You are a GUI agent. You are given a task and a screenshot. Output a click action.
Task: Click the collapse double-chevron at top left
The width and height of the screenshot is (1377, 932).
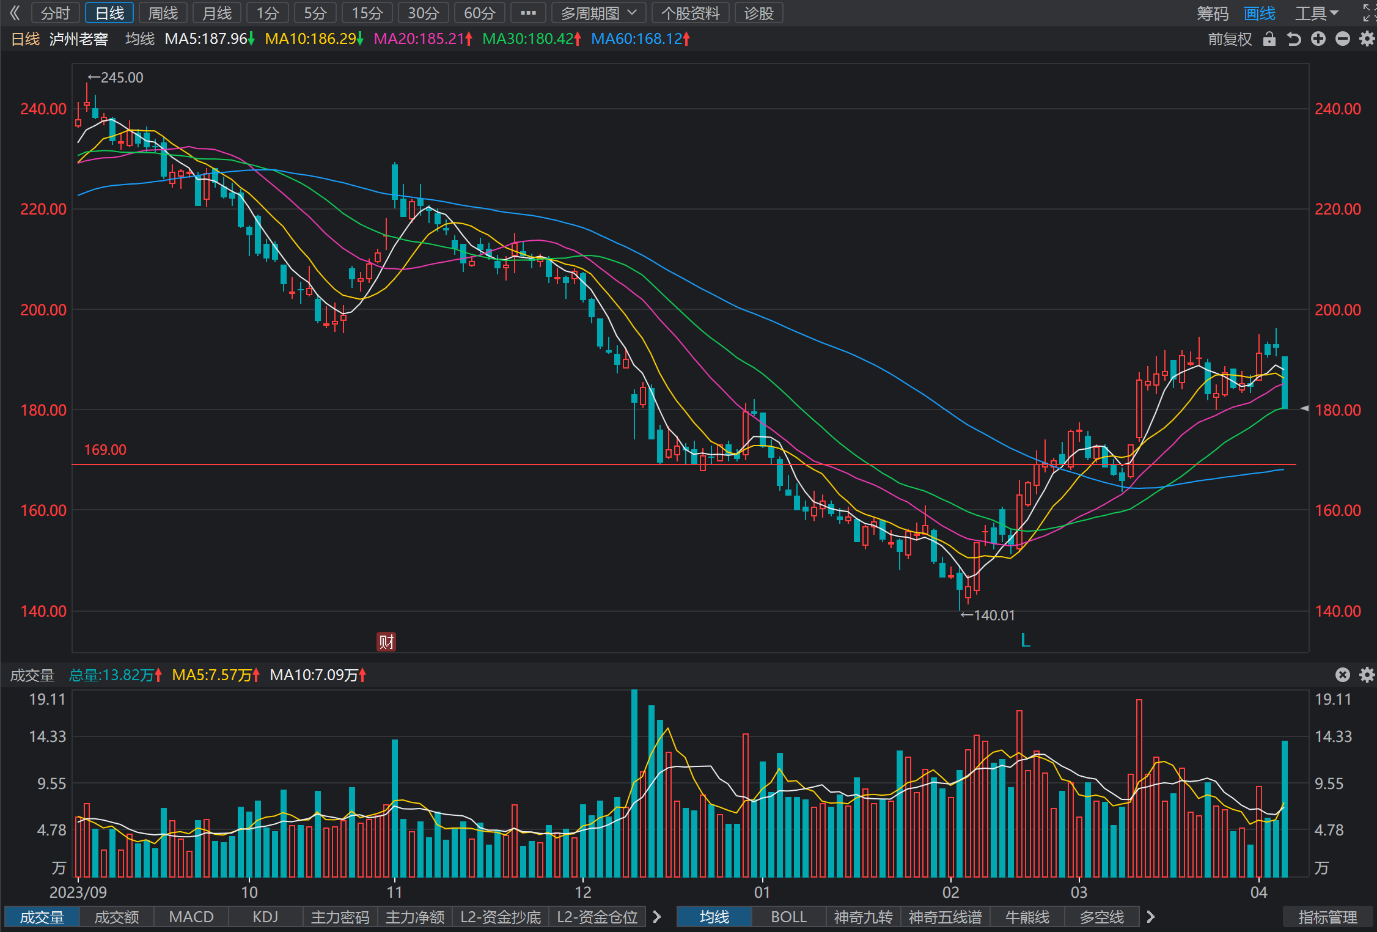tap(15, 13)
